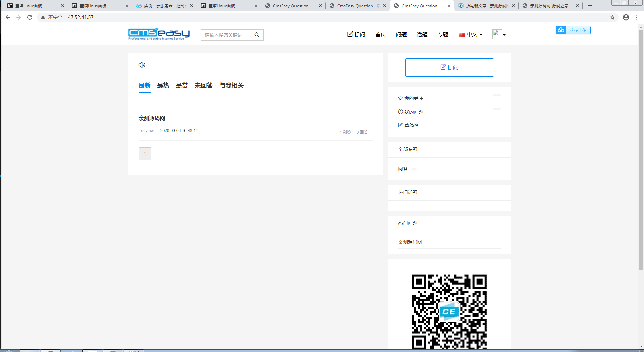Click the CmsEasy logo
This screenshot has width=644, height=352.
point(159,34)
